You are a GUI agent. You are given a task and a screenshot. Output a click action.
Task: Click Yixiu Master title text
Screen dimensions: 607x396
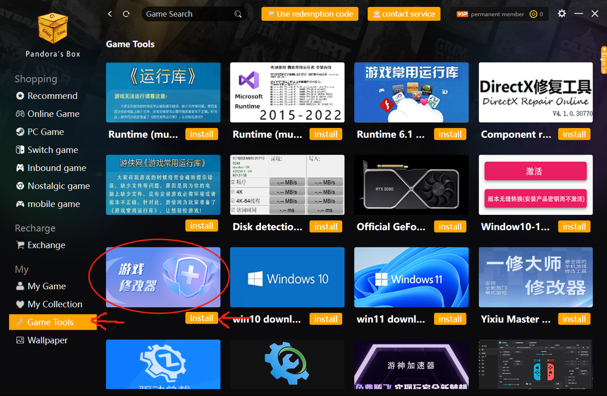(516, 319)
